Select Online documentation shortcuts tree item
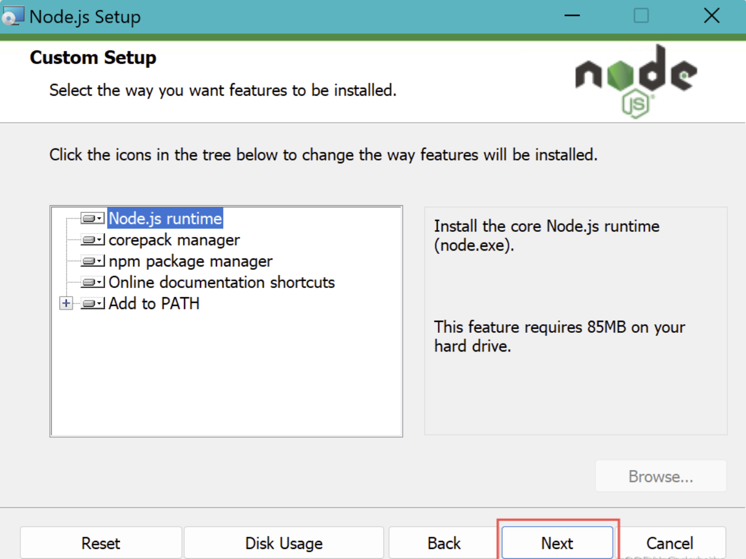The image size is (746, 559). click(x=221, y=282)
